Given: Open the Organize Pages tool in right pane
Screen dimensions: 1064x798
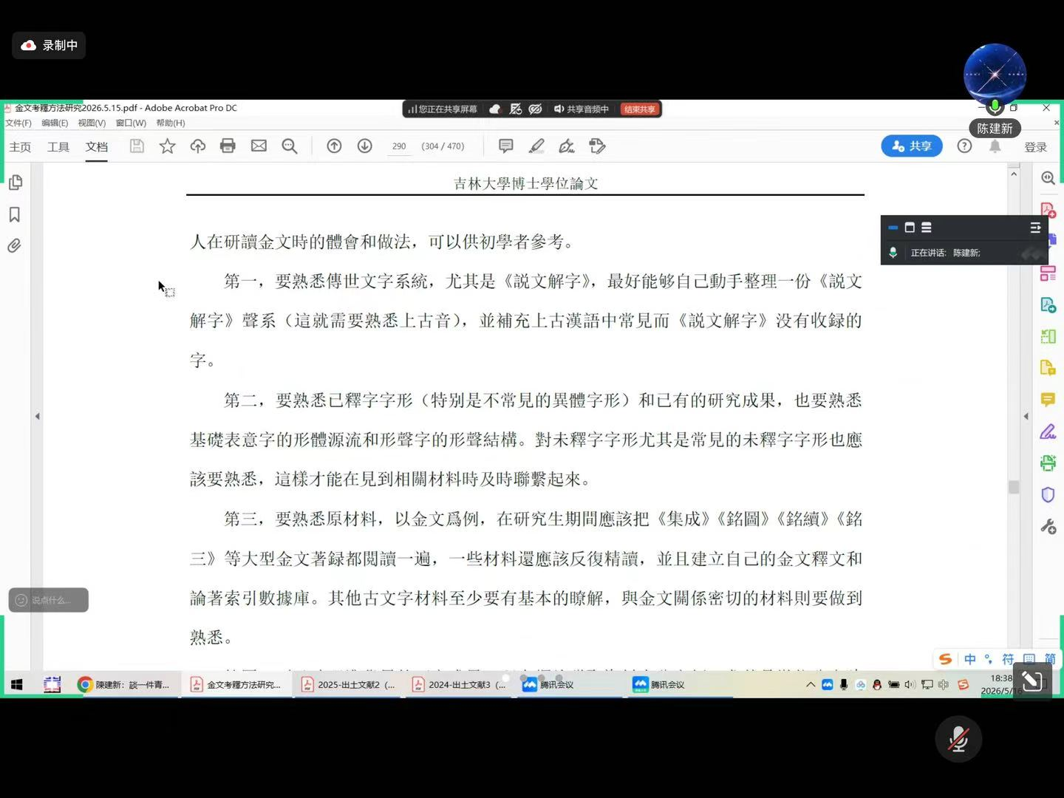Looking at the screenshot, I should [x=1048, y=273].
